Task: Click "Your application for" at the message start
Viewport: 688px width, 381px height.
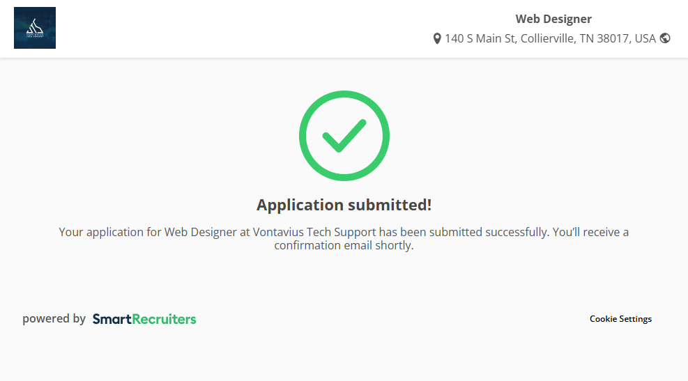Action: (x=109, y=232)
